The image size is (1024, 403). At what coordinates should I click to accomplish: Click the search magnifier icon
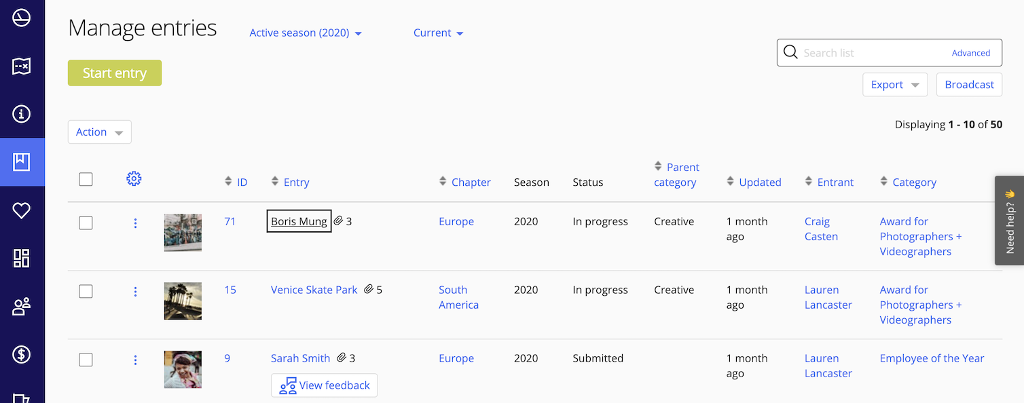pyautogui.click(x=790, y=52)
